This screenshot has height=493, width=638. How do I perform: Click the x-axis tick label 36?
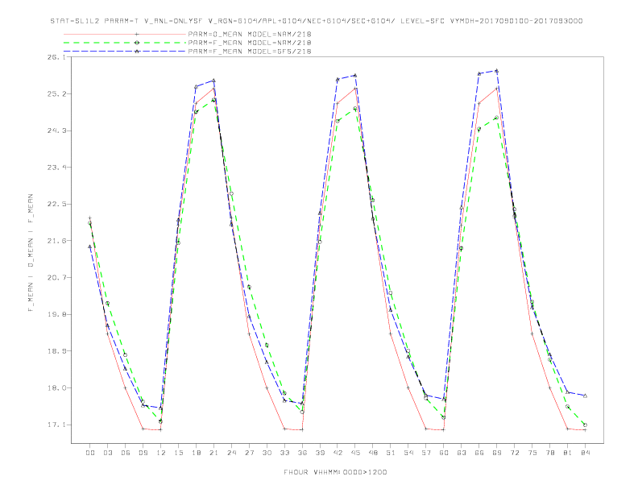302,453
